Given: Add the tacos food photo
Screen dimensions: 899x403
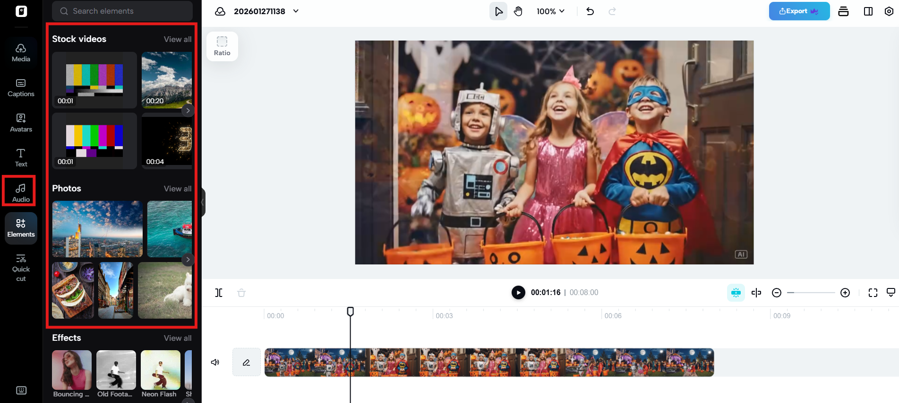Looking at the screenshot, I should coord(73,290).
